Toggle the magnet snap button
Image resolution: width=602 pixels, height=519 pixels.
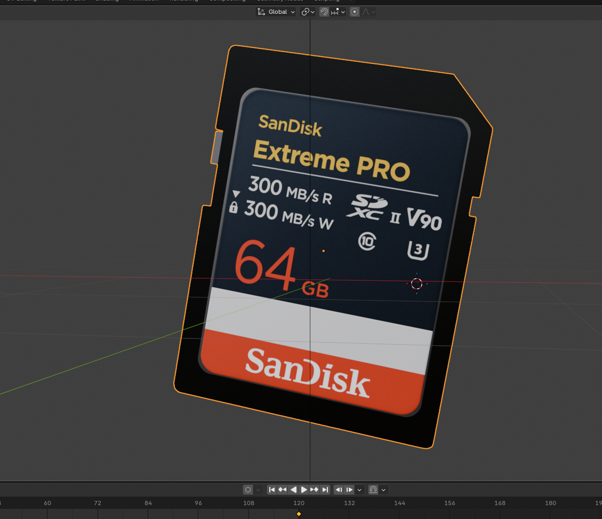click(x=324, y=12)
